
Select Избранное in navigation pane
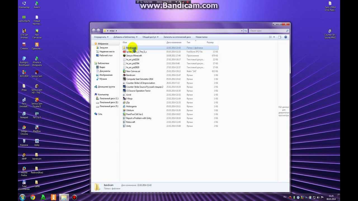click(103, 44)
